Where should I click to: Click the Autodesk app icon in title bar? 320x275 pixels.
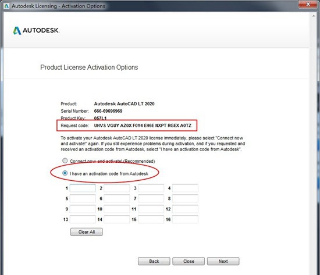[x=6, y=6]
